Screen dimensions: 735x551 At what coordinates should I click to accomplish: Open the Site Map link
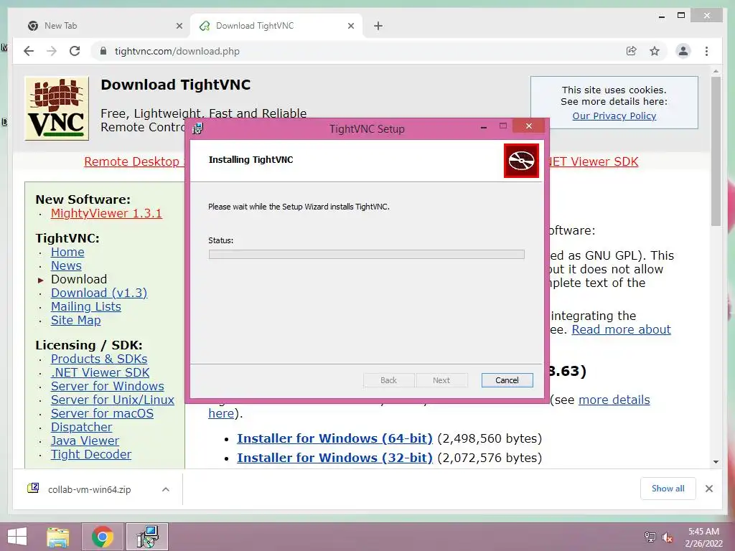[76, 320]
